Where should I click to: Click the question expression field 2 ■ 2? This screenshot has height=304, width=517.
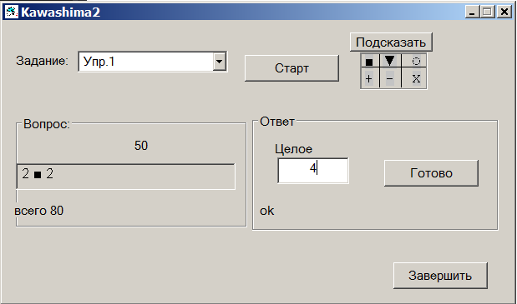click(125, 177)
